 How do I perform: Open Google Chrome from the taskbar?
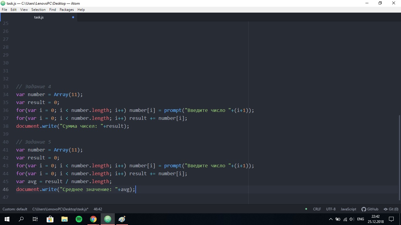tap(93, 219)
